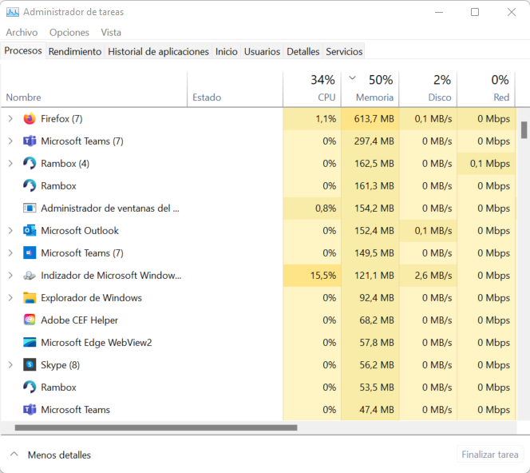Click the Rambox icon in 161,3 MB row
This screenshot has width=530, height=473.
(30, 185)
